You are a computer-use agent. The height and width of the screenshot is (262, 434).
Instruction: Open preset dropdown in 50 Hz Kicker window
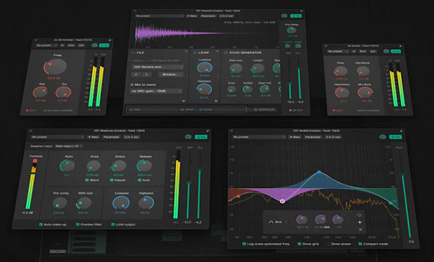pyautogui.click(x=47, y=45)
